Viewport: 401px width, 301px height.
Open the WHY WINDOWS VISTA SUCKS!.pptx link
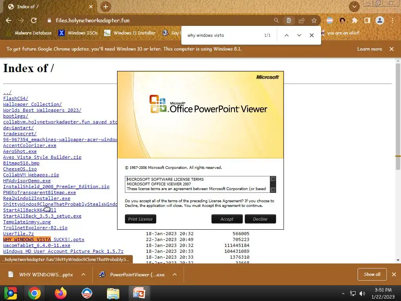pos(44,239)
